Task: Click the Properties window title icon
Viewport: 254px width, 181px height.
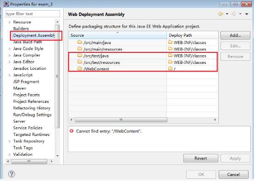Action: click(6, 4)
